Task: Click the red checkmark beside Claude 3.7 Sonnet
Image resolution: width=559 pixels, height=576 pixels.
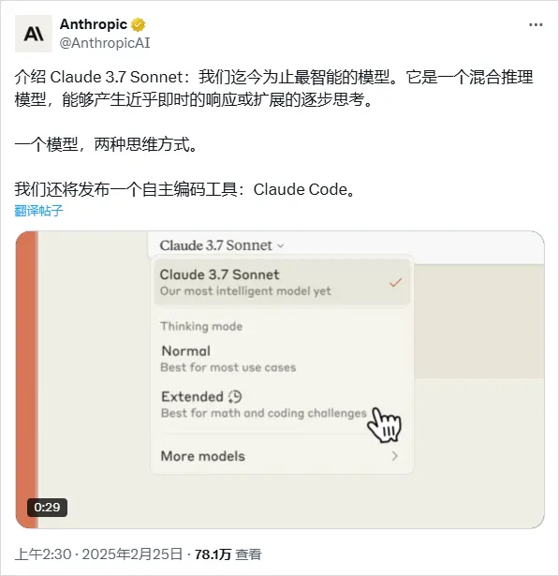Action: coord(395,283)
